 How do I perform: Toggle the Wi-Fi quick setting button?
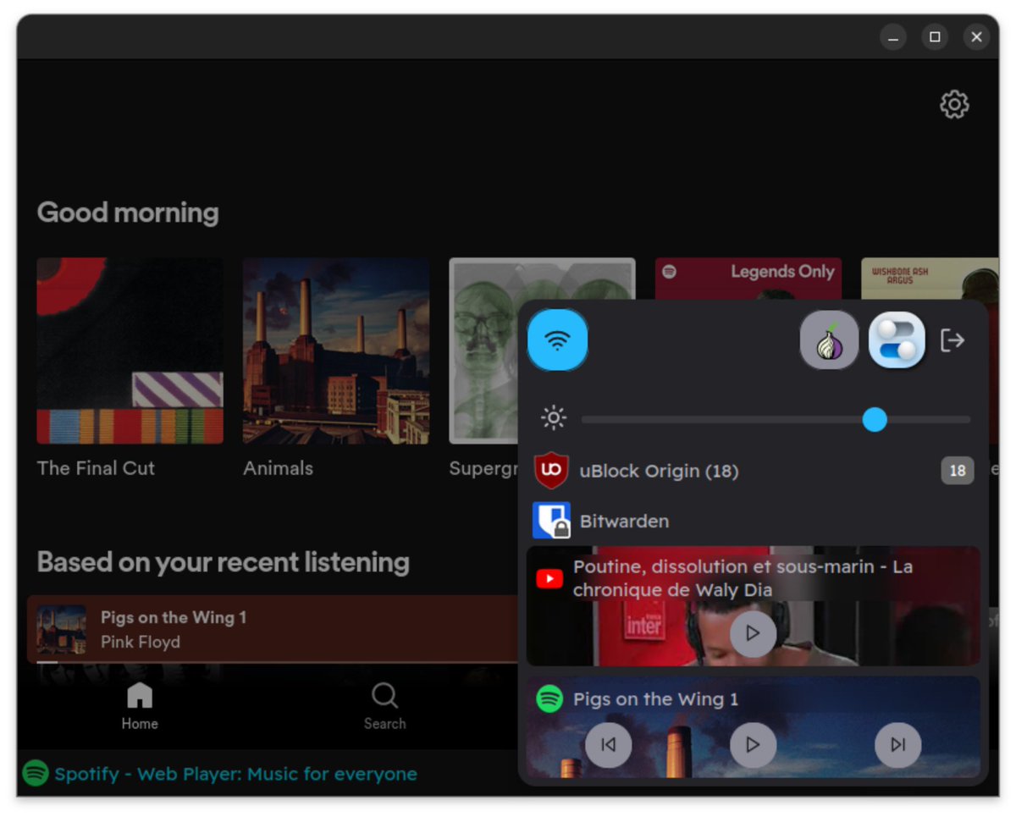click(557, 340)
